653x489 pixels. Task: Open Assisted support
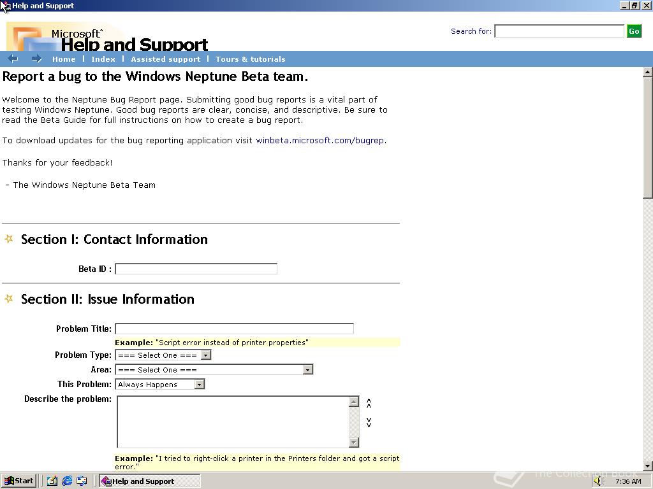pos(165,59)
